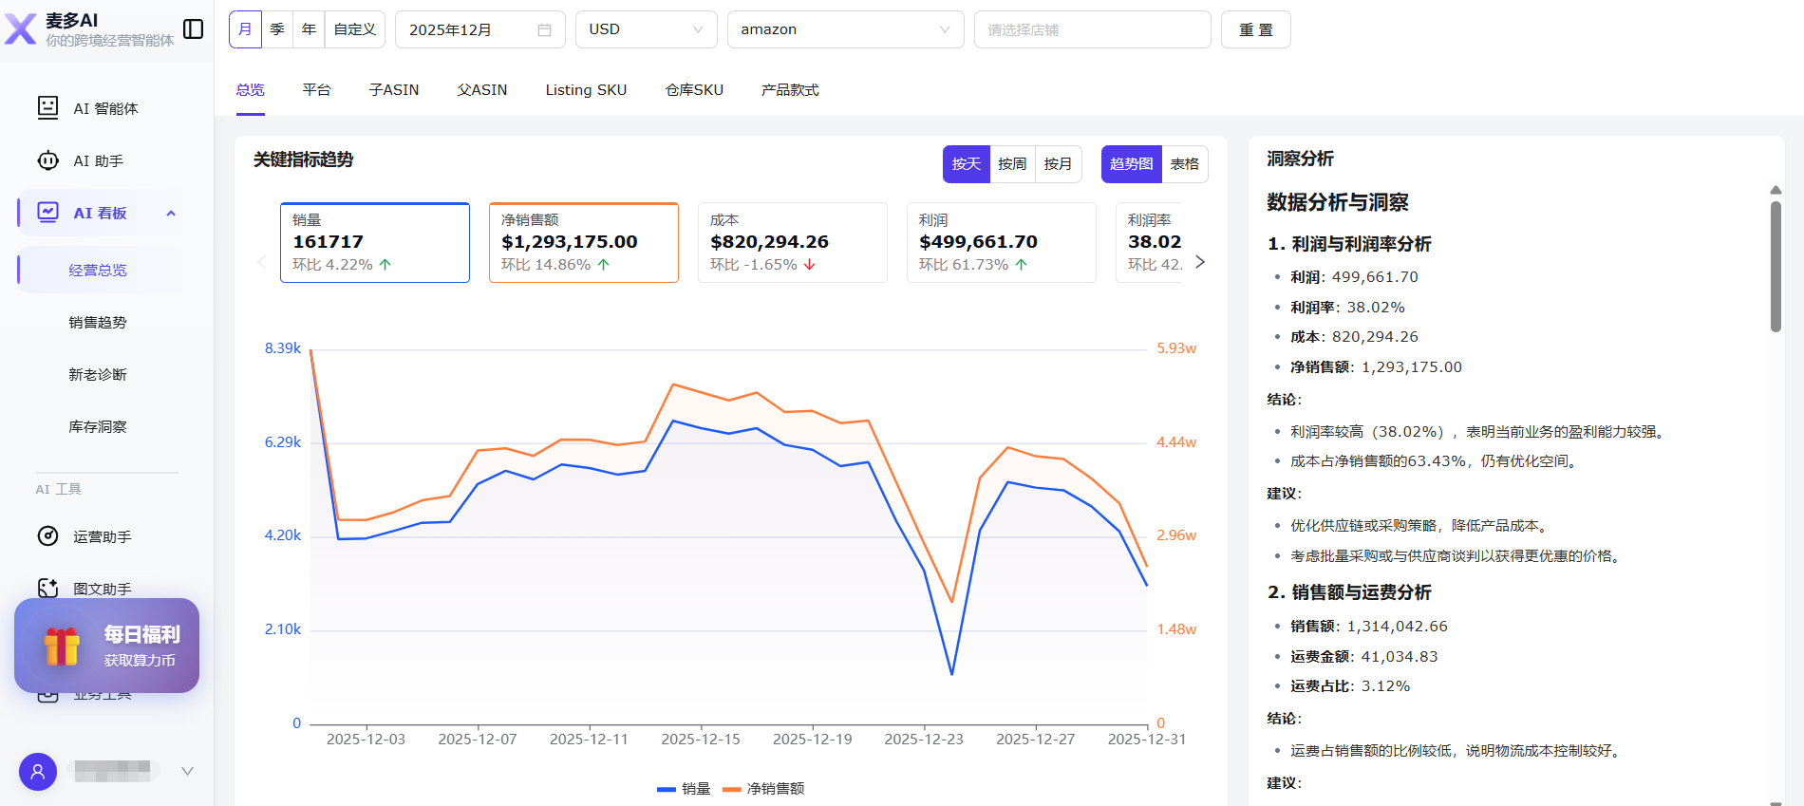Toggle the 净销售额 legend color swatch

coord(731,789)
